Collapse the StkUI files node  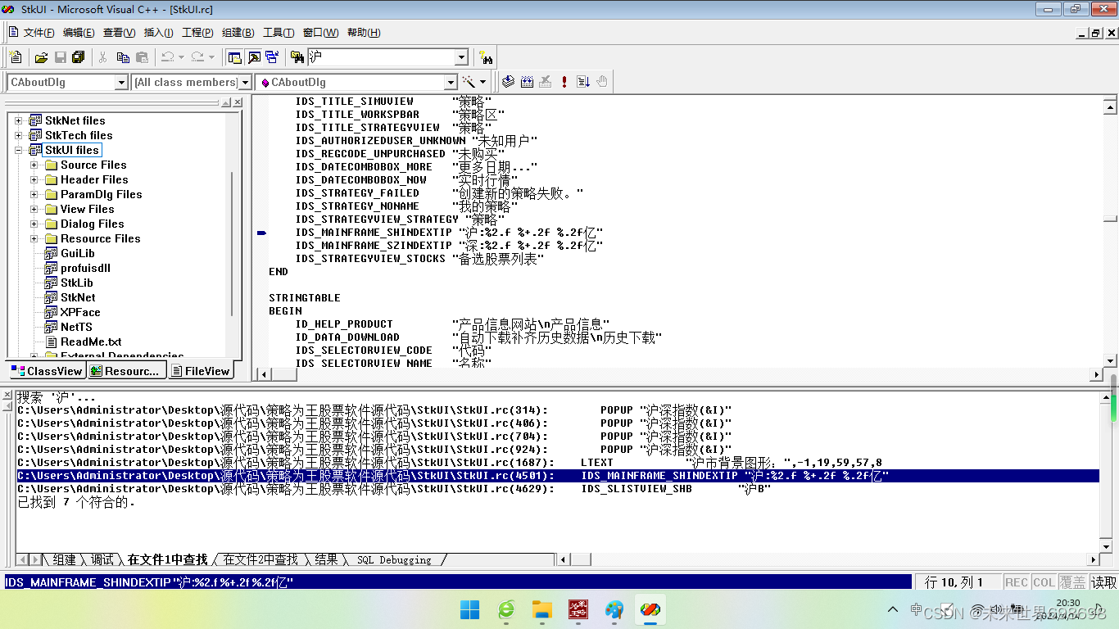pyautogui.click(x=18, y=150)
